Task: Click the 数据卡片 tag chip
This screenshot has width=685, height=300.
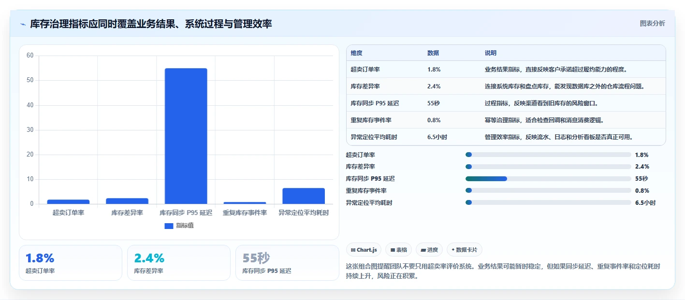Action: [464, 250]
